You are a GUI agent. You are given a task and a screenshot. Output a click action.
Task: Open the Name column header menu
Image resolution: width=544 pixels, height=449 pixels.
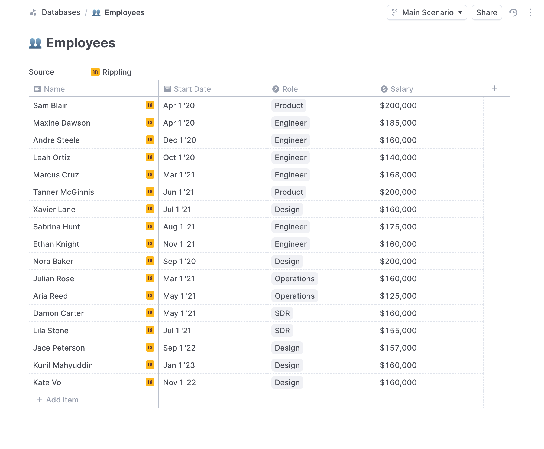click(x=54, y=89)
